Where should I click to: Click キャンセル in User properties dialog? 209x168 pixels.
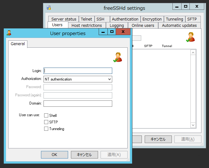[84, 155]
